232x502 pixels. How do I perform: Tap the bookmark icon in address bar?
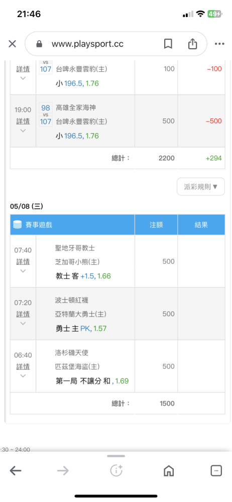click(x=168, y=44)
